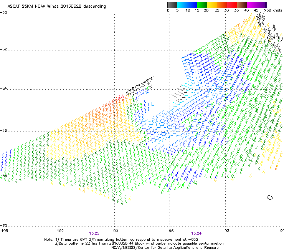Click the ASCAT 25KM NOAA Winds title
This screenshot has width=284, height=250.
[x=56, y=7]
